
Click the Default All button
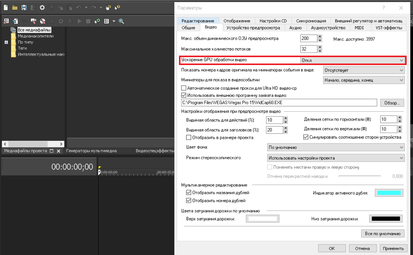[x=383, y=234]
